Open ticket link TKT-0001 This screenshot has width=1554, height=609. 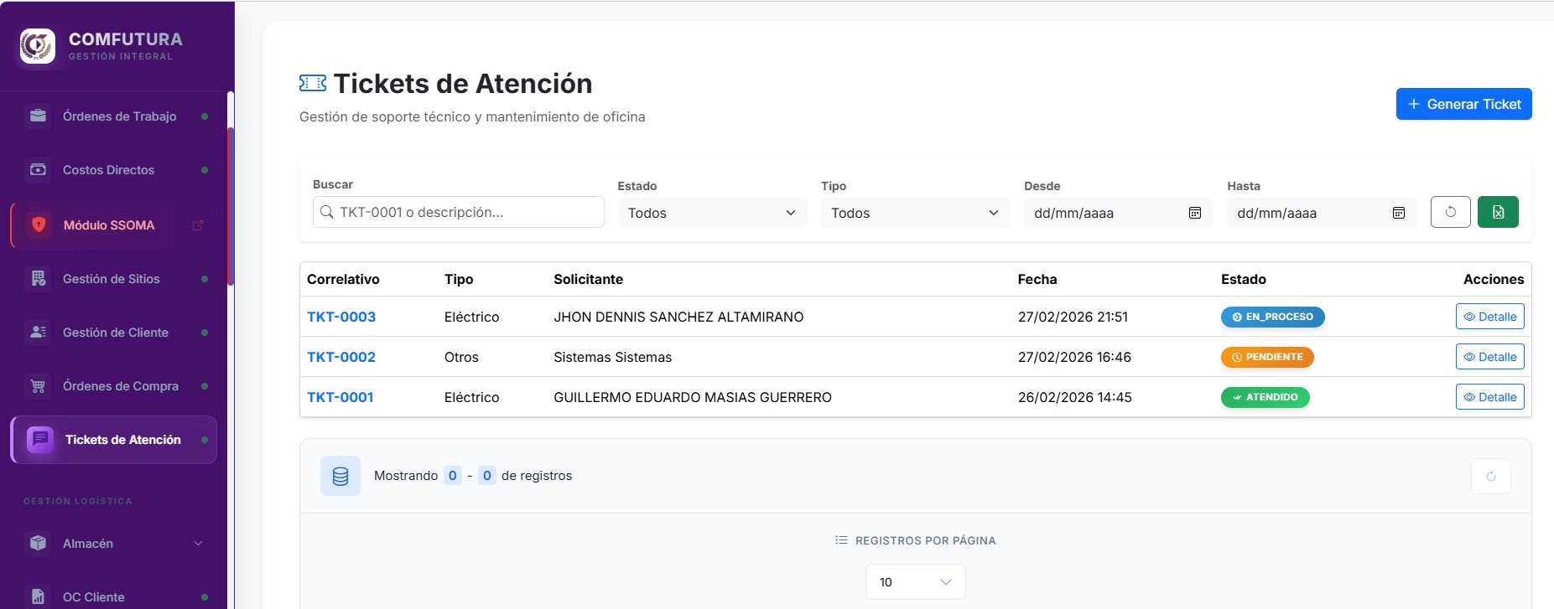[340, 397]
